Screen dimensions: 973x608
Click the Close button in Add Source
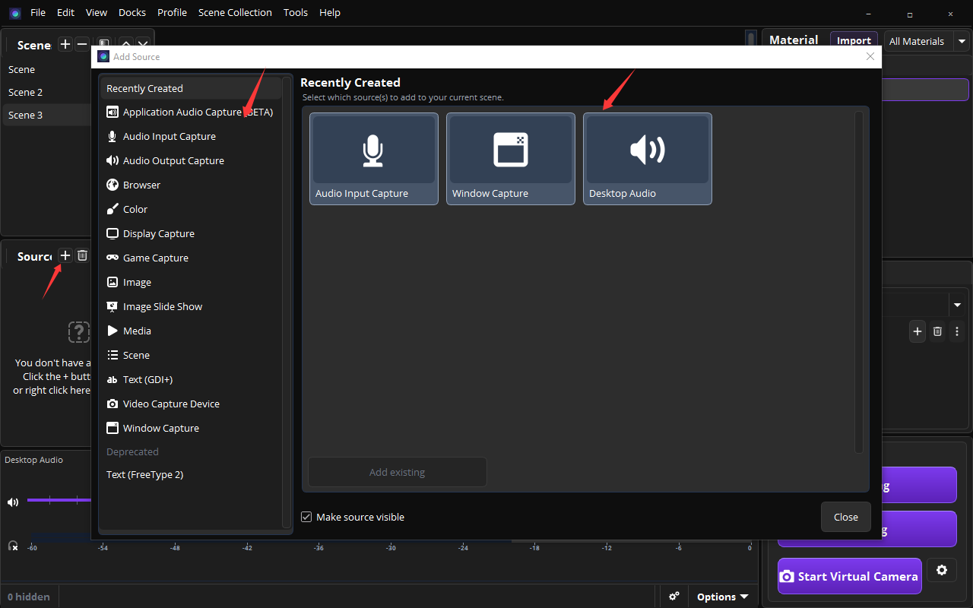[x=845, y=517]
